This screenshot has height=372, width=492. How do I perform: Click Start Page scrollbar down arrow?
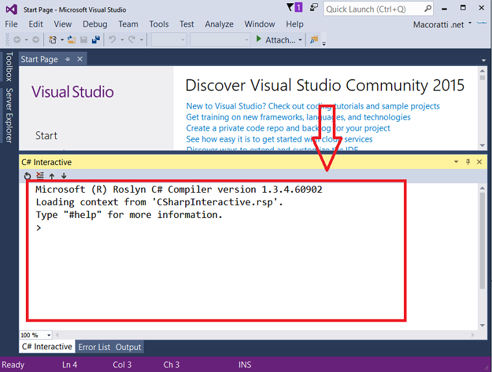point(482,145)
